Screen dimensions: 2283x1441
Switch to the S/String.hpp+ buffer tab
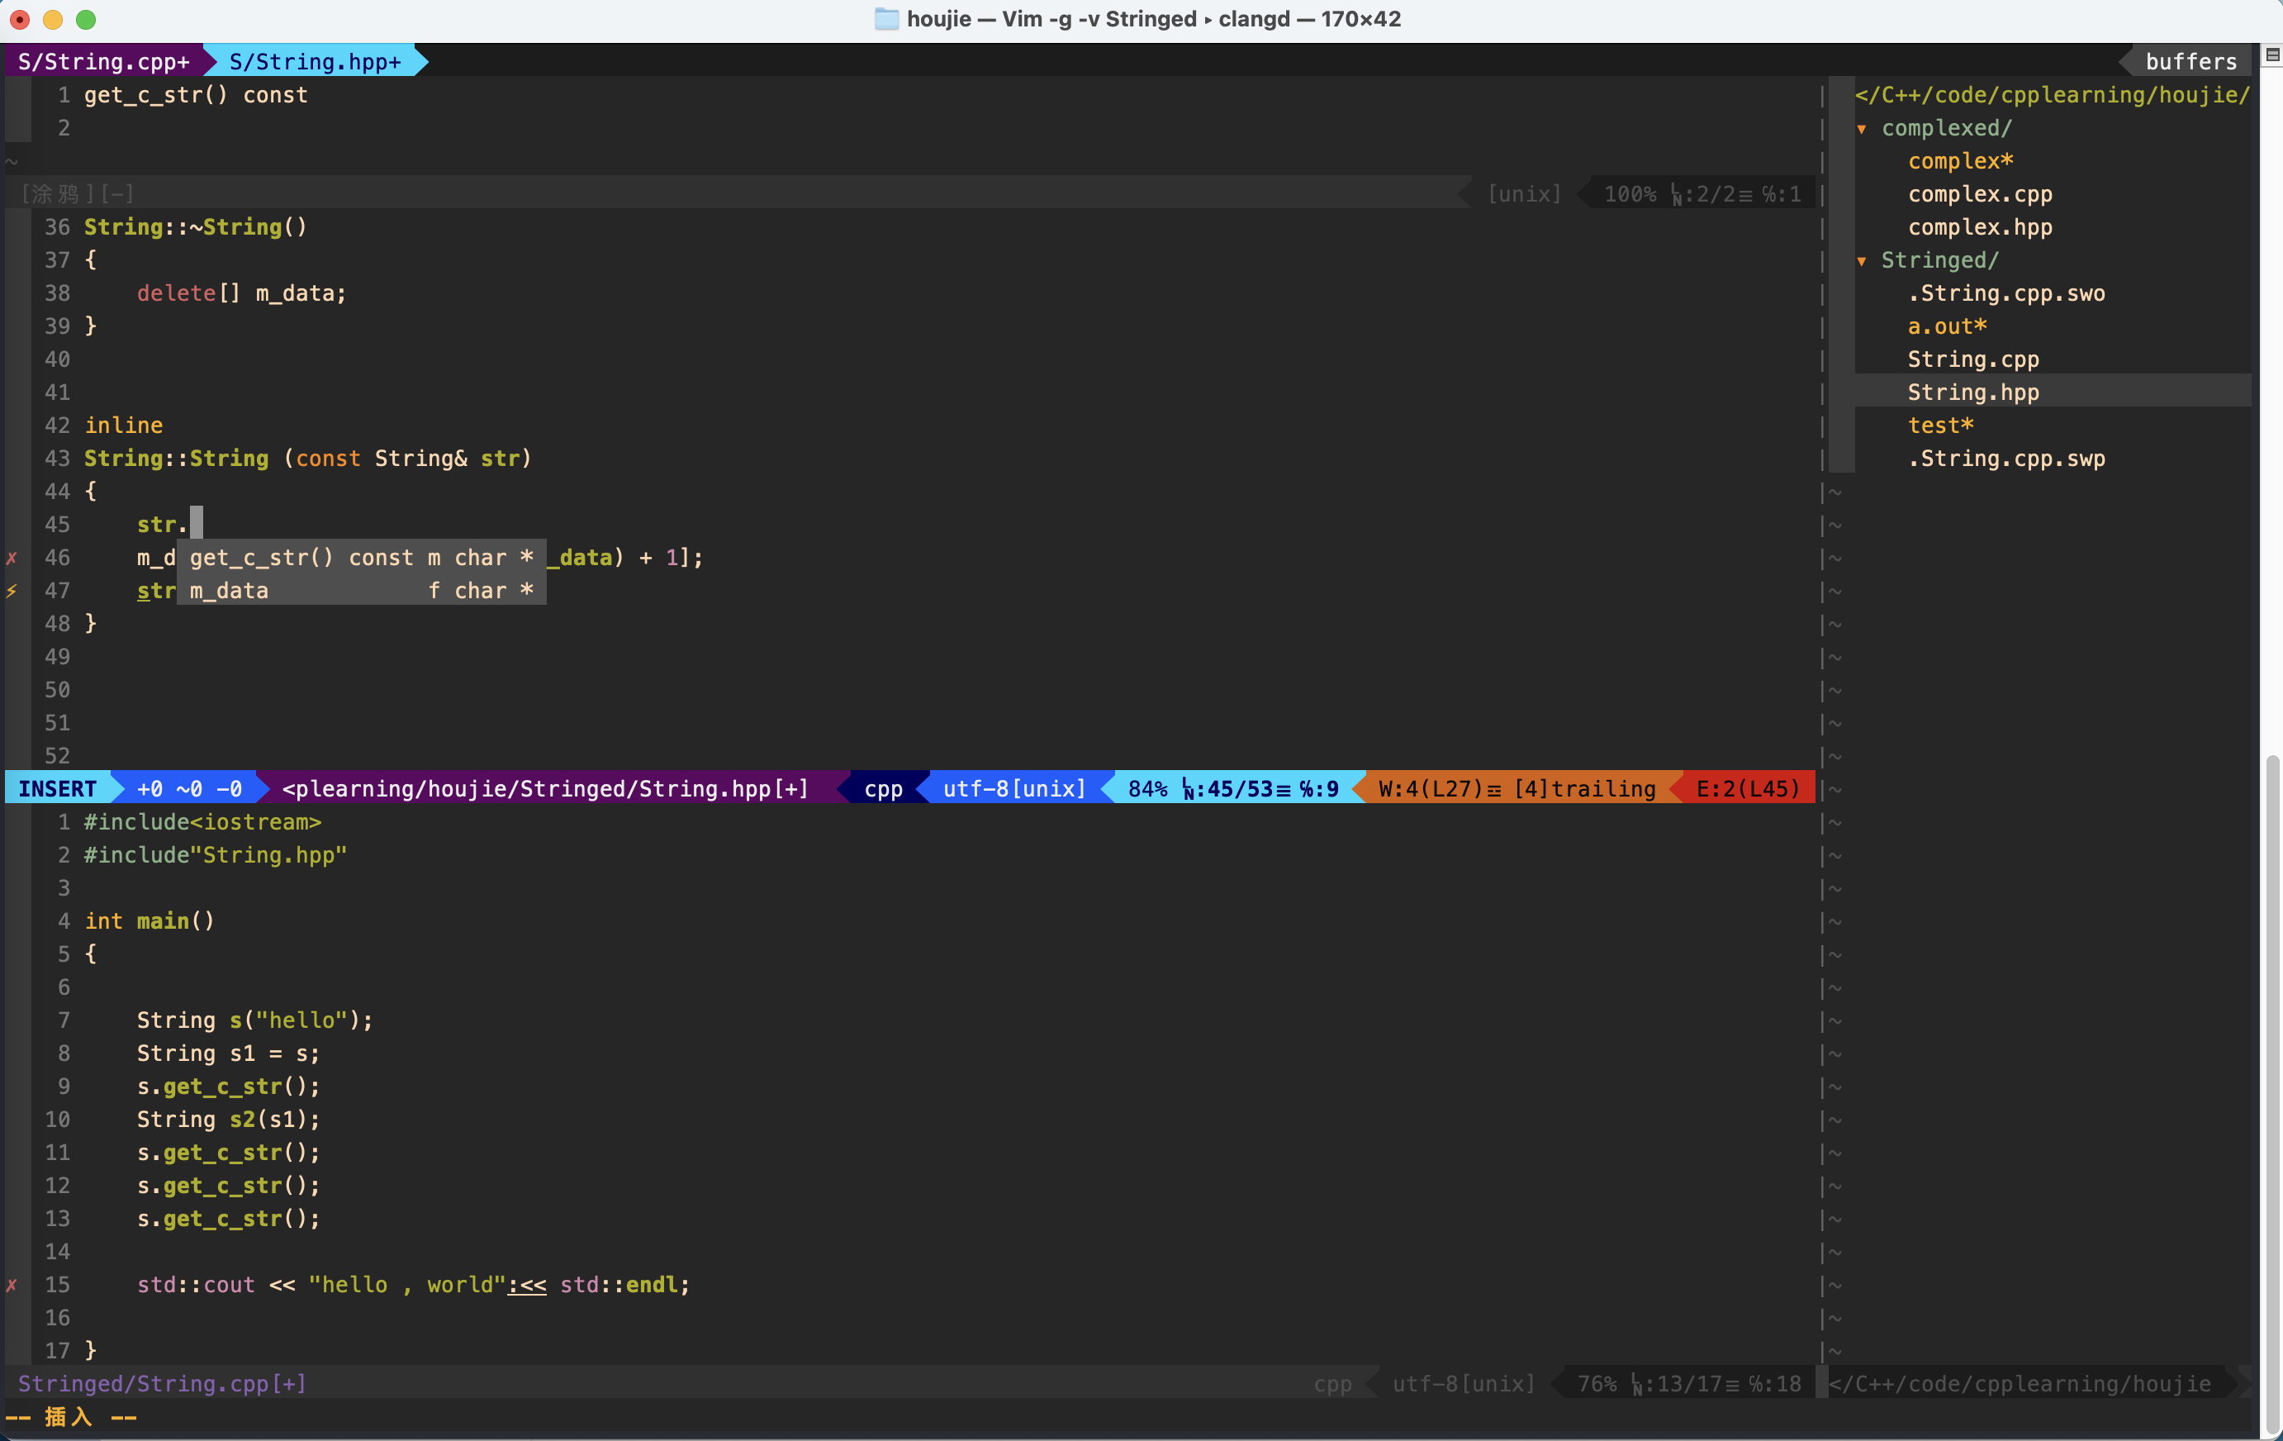(315, 62)
